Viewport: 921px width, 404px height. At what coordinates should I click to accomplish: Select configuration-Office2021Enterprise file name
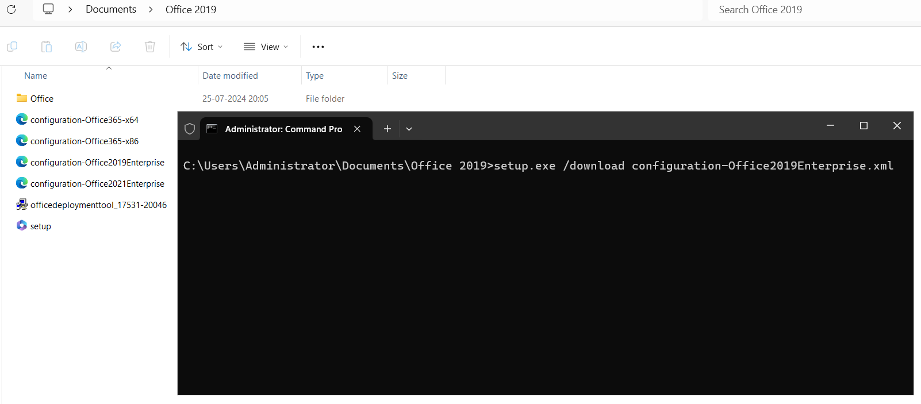pos(97,184)
